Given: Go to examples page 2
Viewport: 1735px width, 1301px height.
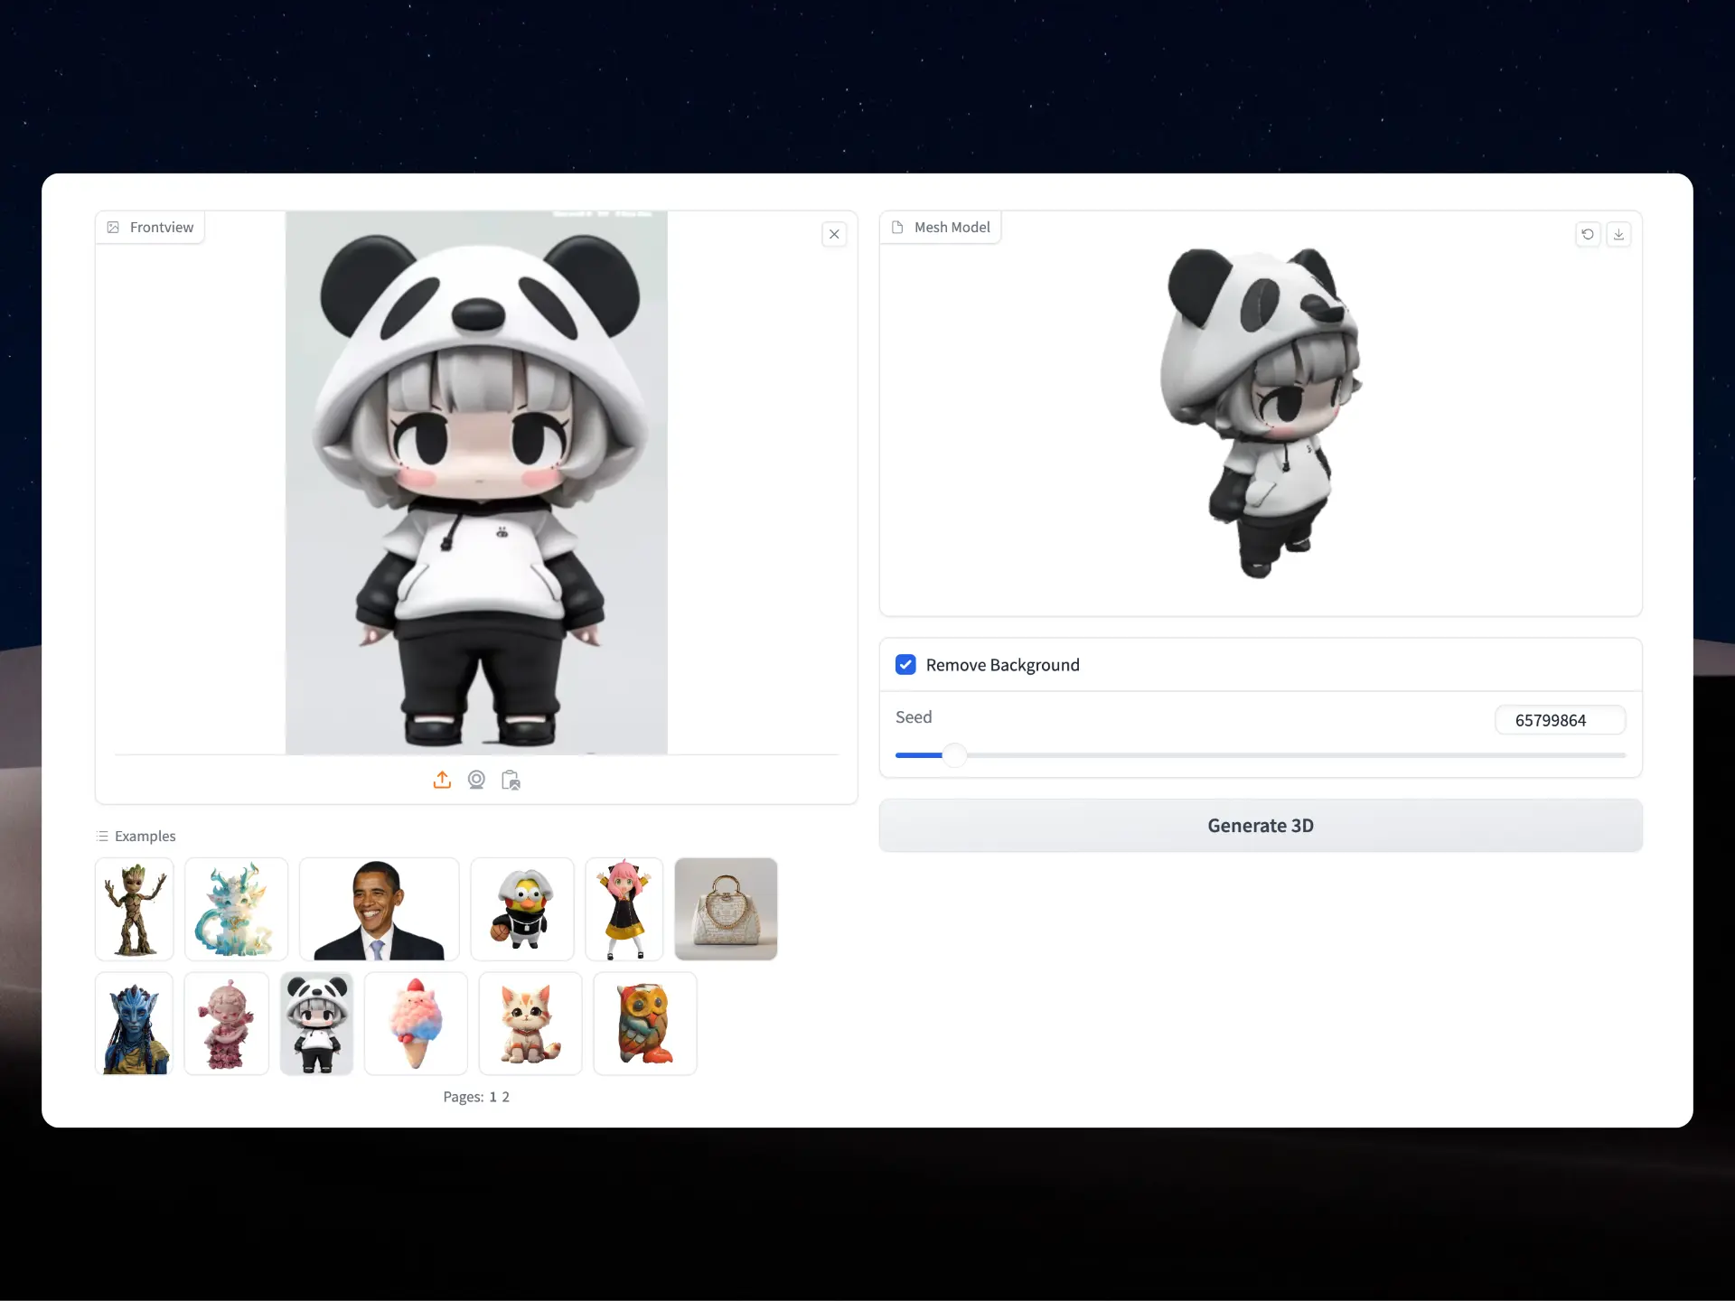Looking at the screenshot, I should click(506, 1097).
